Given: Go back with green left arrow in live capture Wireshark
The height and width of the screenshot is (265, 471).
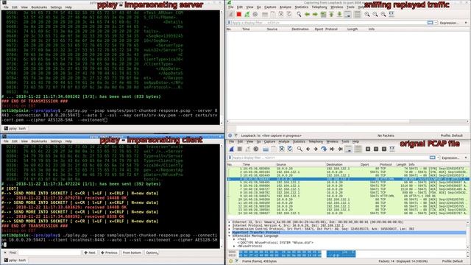Looking at the screenshot, I should coord(307,14).
